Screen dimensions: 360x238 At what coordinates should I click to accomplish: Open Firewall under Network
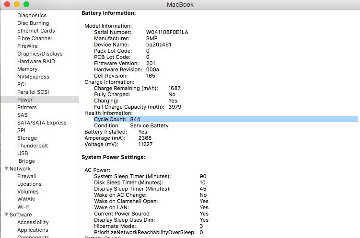27,176
